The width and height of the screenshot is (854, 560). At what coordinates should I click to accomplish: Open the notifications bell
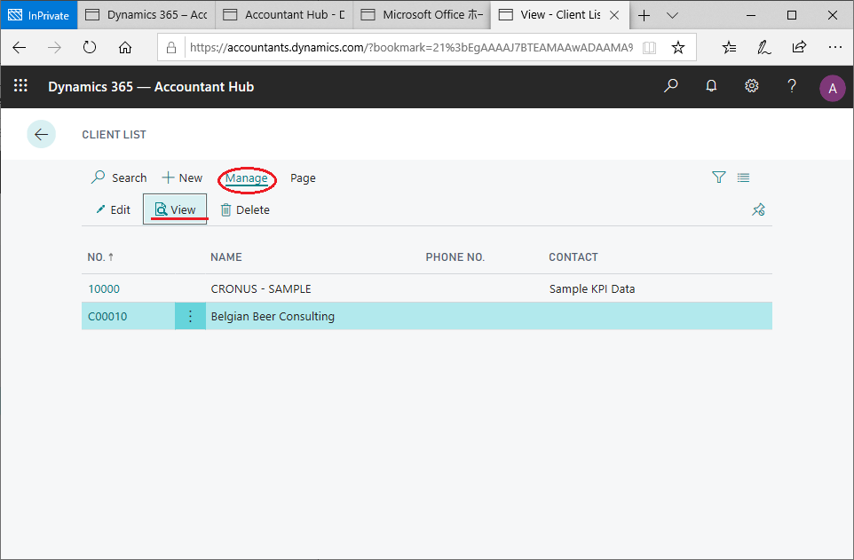pyautogui.click(x=711, y=85)
